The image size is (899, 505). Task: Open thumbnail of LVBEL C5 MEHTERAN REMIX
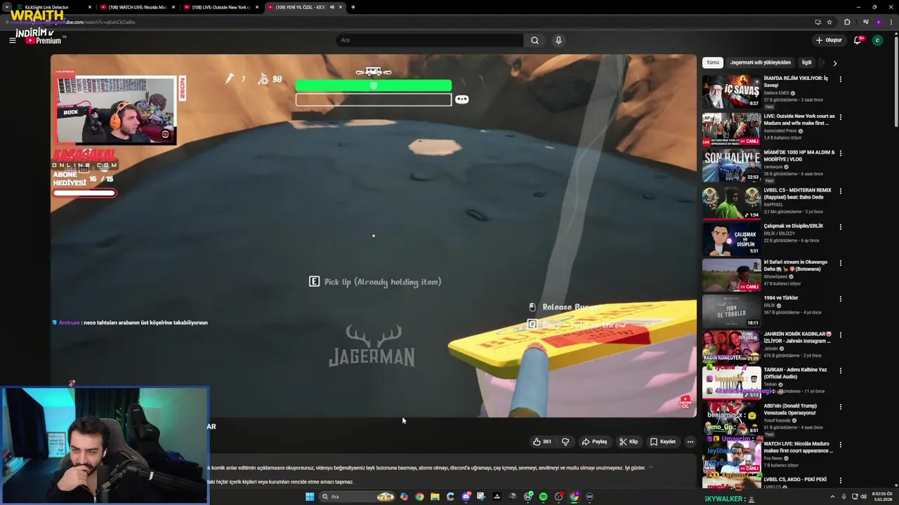pos(731,203)
